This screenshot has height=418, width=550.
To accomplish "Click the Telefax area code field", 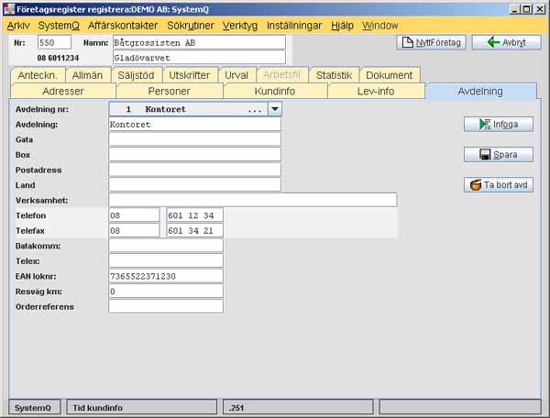I will pyautogui.click(x=134, y=230).
